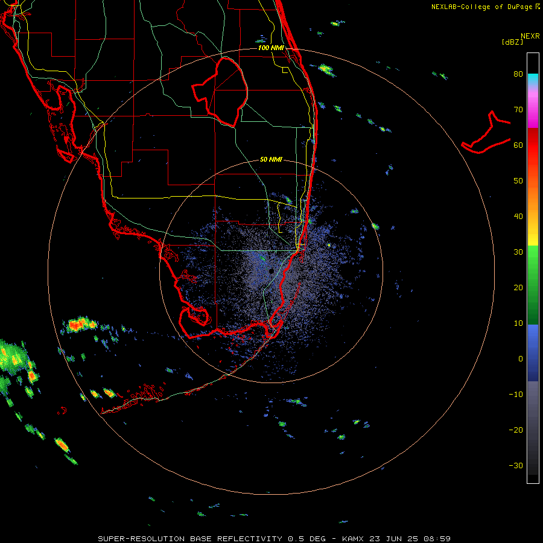543x543 pixels.
Task: Click the green section of the dBZ color bar
Action: (533, 285)
